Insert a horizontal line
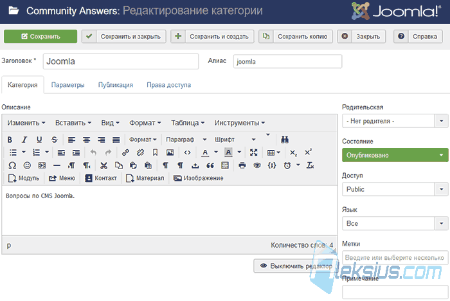Image resolution: width=450 pixels, height=301 pixels. [x=57, y=165]
